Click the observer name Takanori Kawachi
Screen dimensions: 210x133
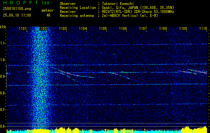pyautogui.click(x=117, y=4)
